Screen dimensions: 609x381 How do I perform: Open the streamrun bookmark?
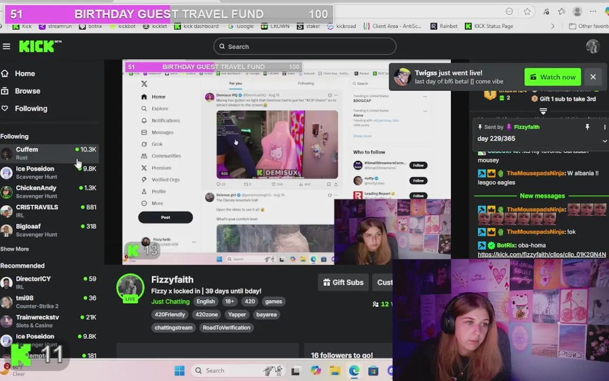tap(55, 26)
